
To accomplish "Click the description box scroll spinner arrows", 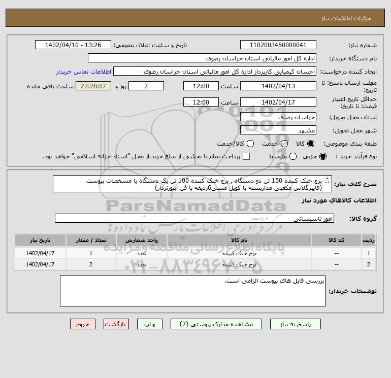I will click(x=328, y=181).
